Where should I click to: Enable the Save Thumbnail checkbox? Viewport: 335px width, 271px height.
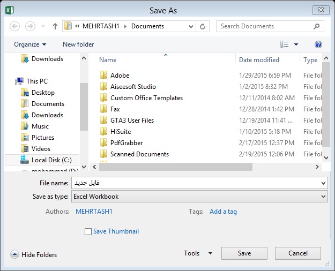tap(88, 231)
